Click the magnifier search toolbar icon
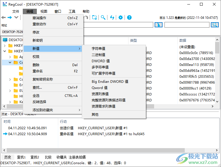This screenshot has width=221, height=167. 103,17
